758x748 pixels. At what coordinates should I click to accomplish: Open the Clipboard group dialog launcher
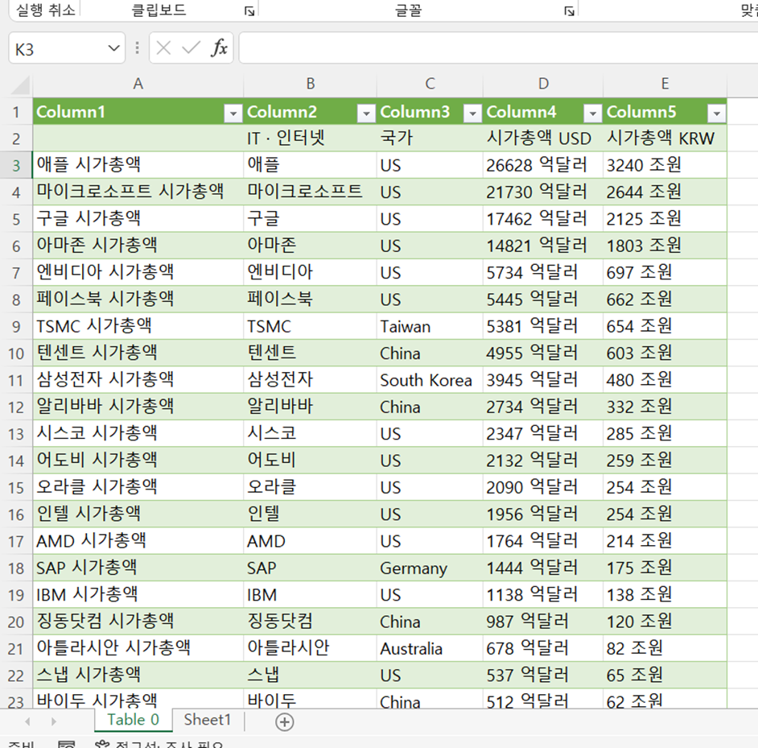(x=249, y=10)
